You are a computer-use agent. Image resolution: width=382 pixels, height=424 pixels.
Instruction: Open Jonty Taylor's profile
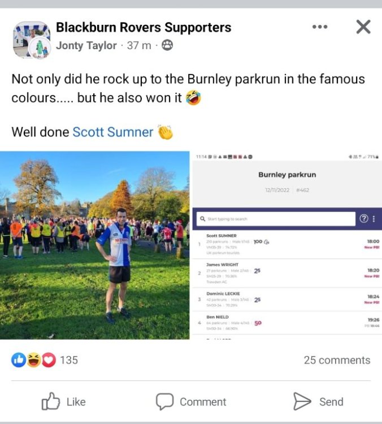click(x=86, y=45)
